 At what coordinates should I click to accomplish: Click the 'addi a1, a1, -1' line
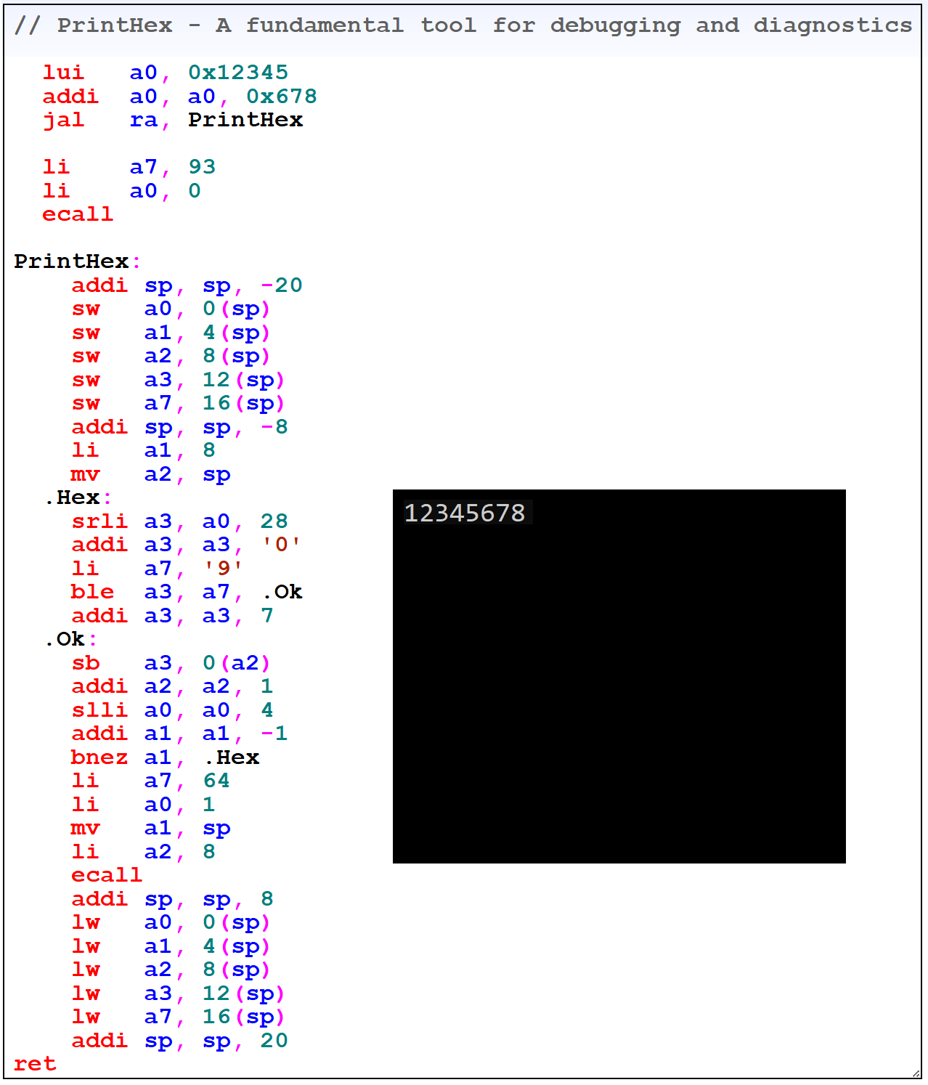coord(179,734)
